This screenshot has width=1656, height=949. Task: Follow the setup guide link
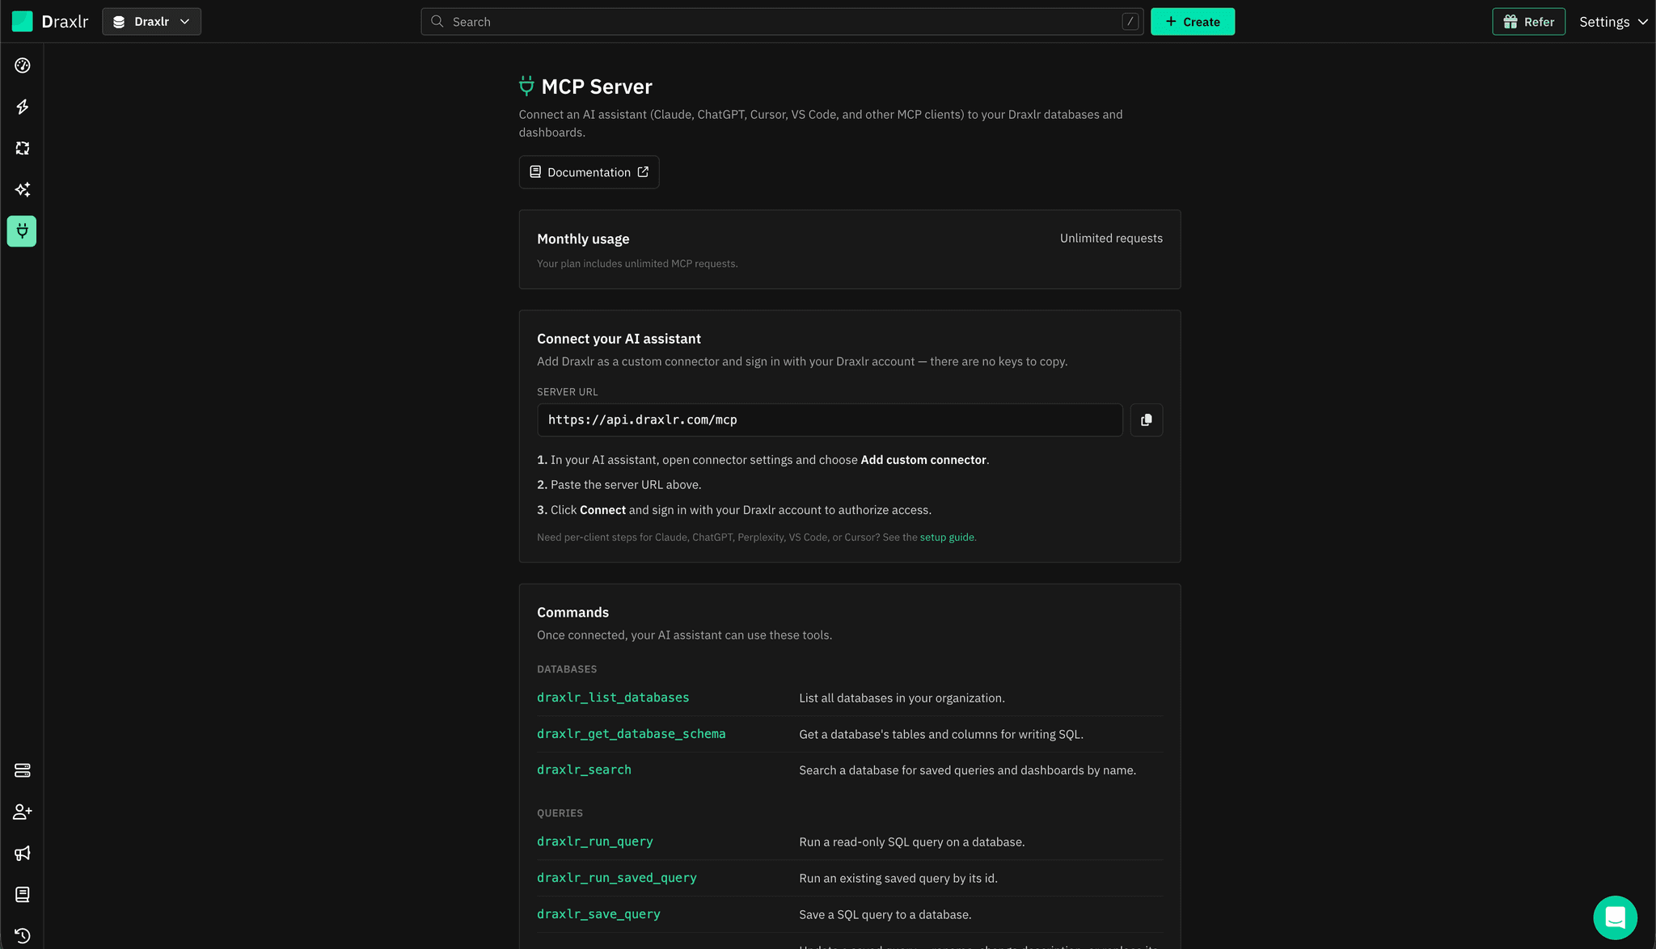click(947, 537)
